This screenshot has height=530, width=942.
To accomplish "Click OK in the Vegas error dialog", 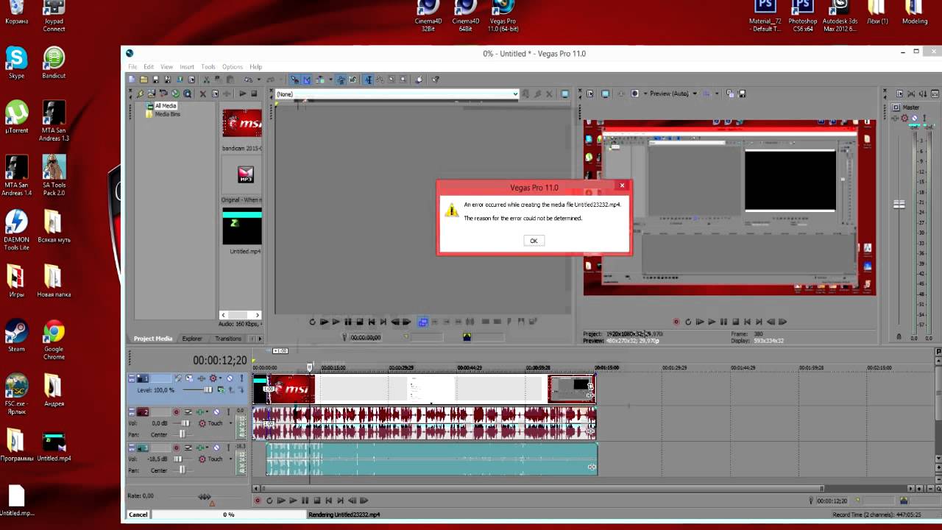I will 534,241.
